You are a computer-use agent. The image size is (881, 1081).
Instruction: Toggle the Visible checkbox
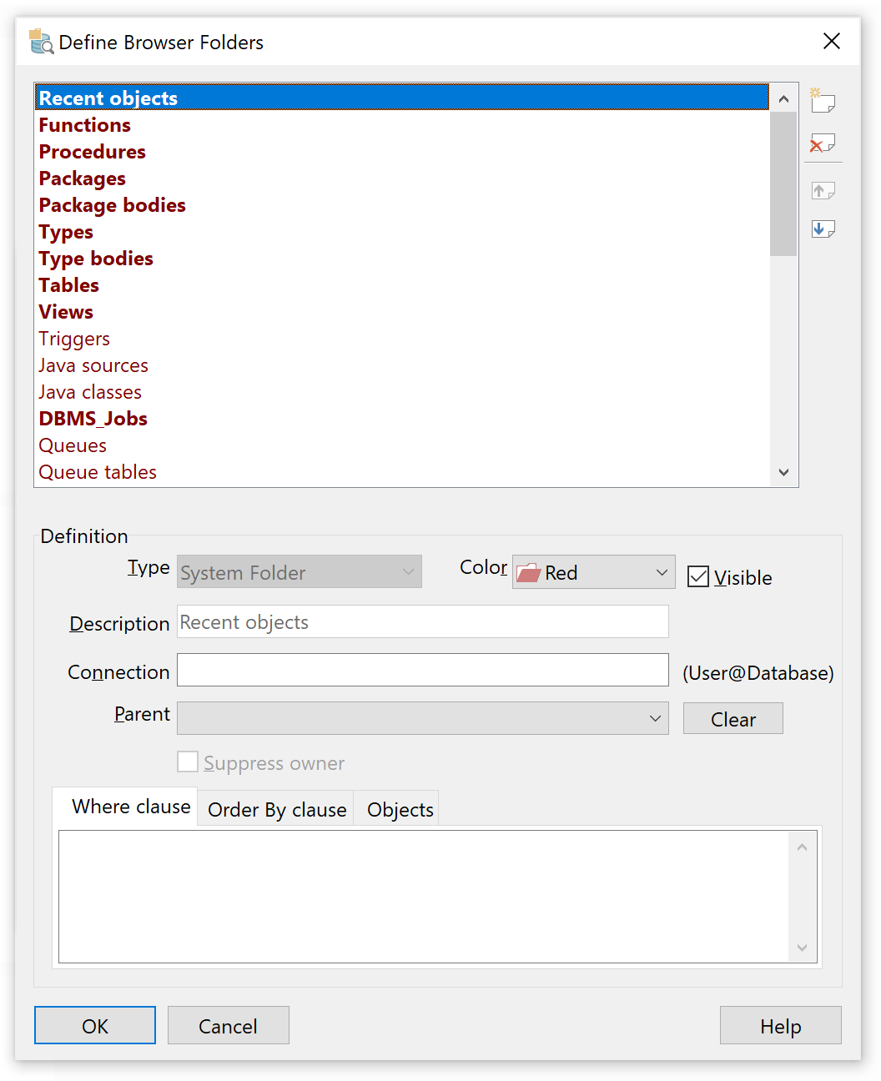point(698,576)
